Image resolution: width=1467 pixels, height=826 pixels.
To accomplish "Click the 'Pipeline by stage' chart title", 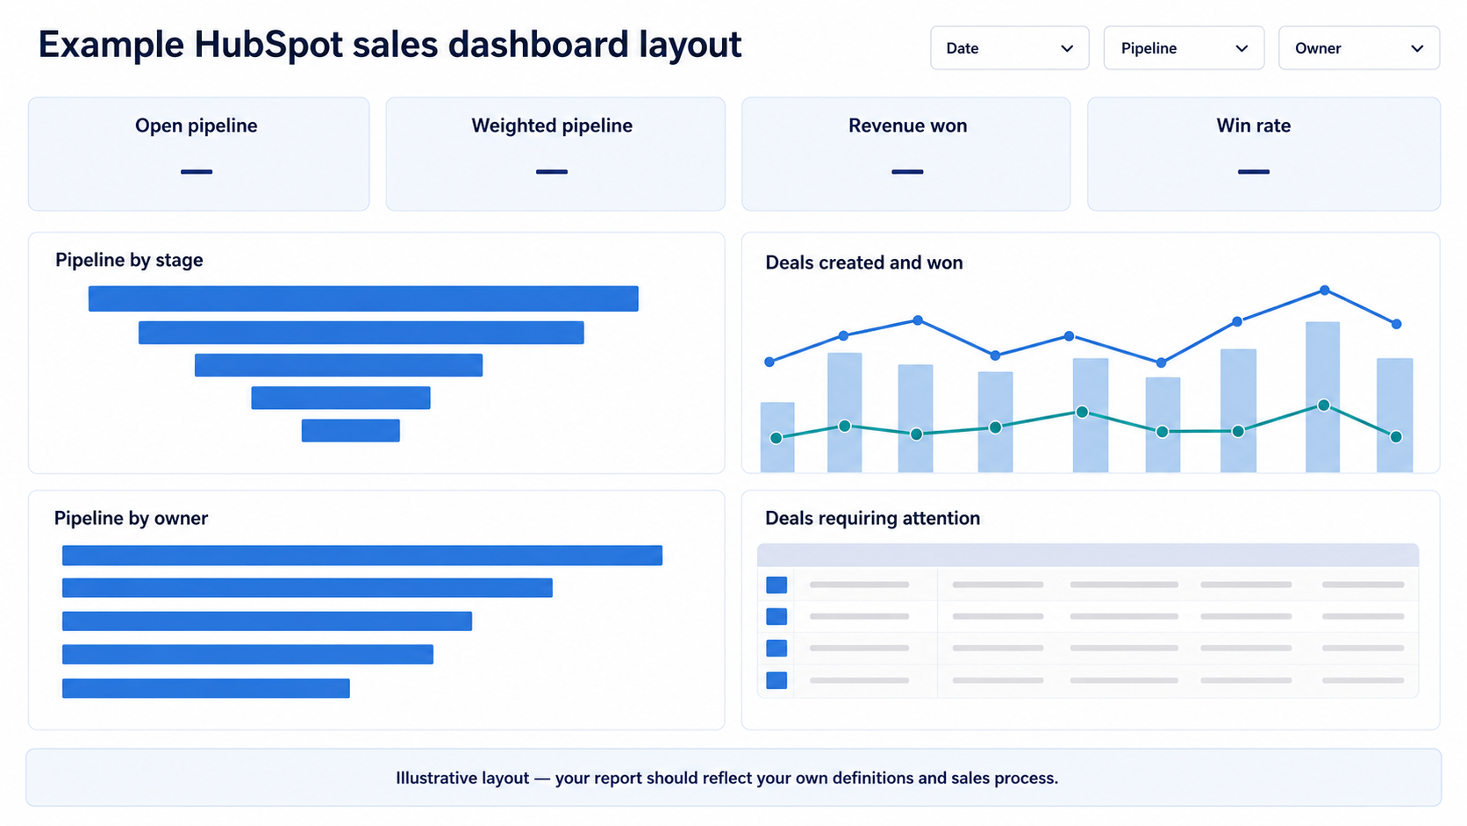I will [x=129, y=260].
